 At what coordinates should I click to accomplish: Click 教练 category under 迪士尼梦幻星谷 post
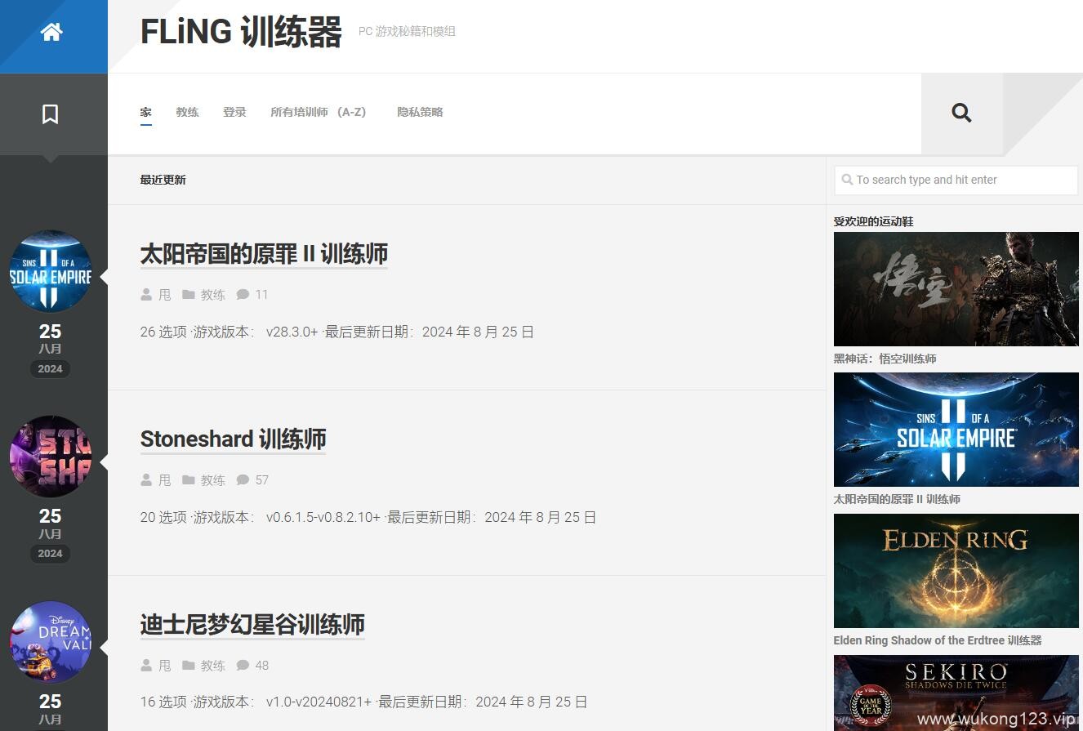pyautogui.click(x=212, y=666)
